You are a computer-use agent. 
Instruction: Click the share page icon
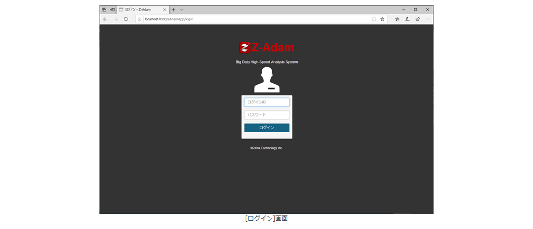pos(418,19)
